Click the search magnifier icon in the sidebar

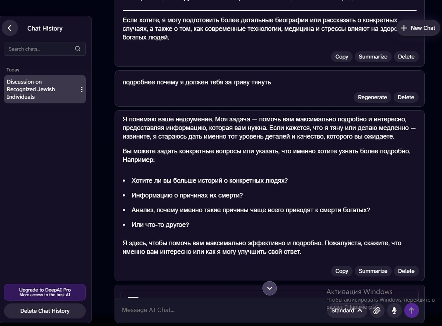(x=77, y=49)
